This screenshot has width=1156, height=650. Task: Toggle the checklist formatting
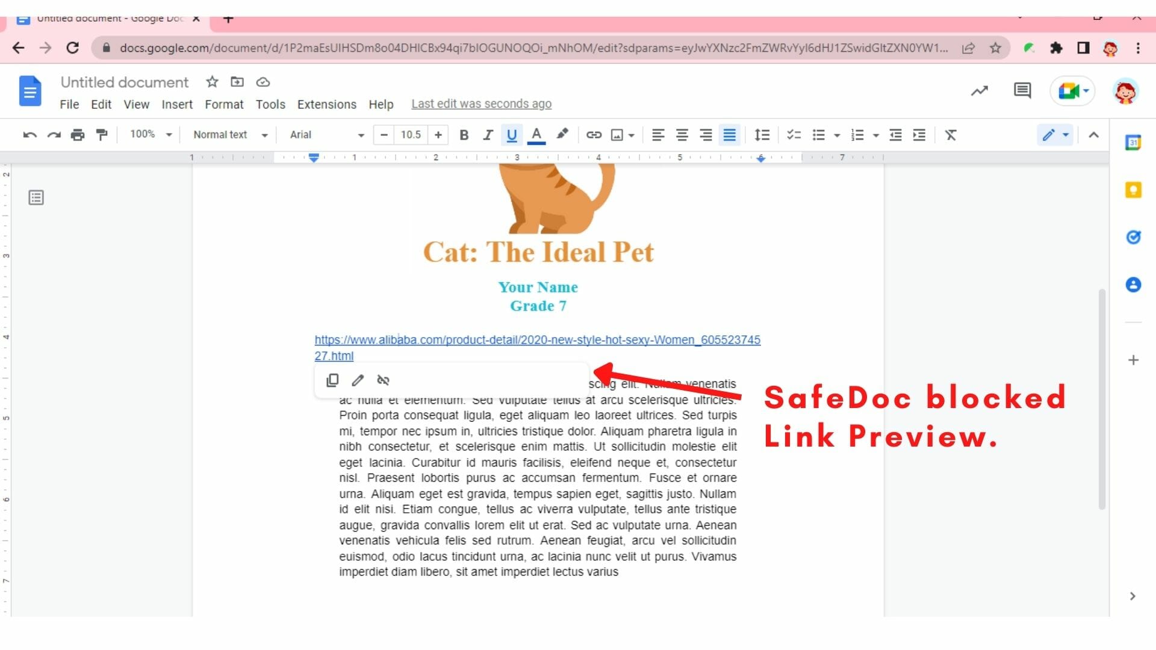(794, 135)
